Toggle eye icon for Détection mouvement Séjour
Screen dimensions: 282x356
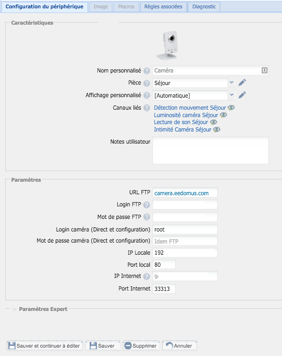[231, 107]
